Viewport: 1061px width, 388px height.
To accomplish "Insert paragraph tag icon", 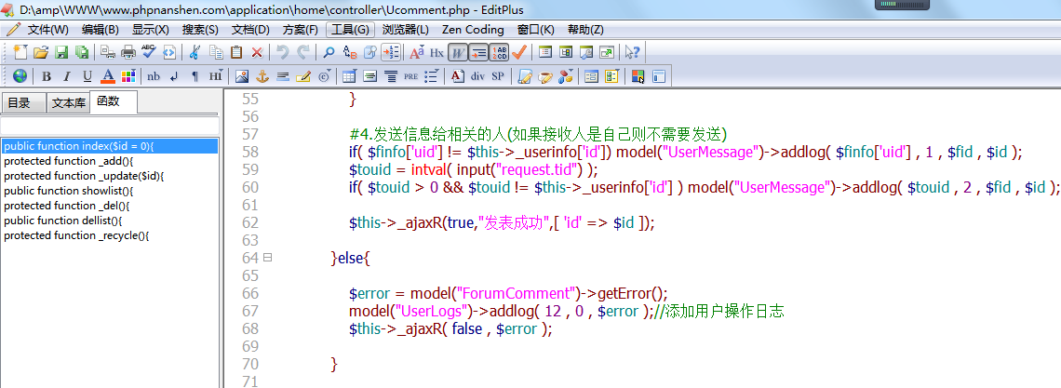I will point(195,75).
